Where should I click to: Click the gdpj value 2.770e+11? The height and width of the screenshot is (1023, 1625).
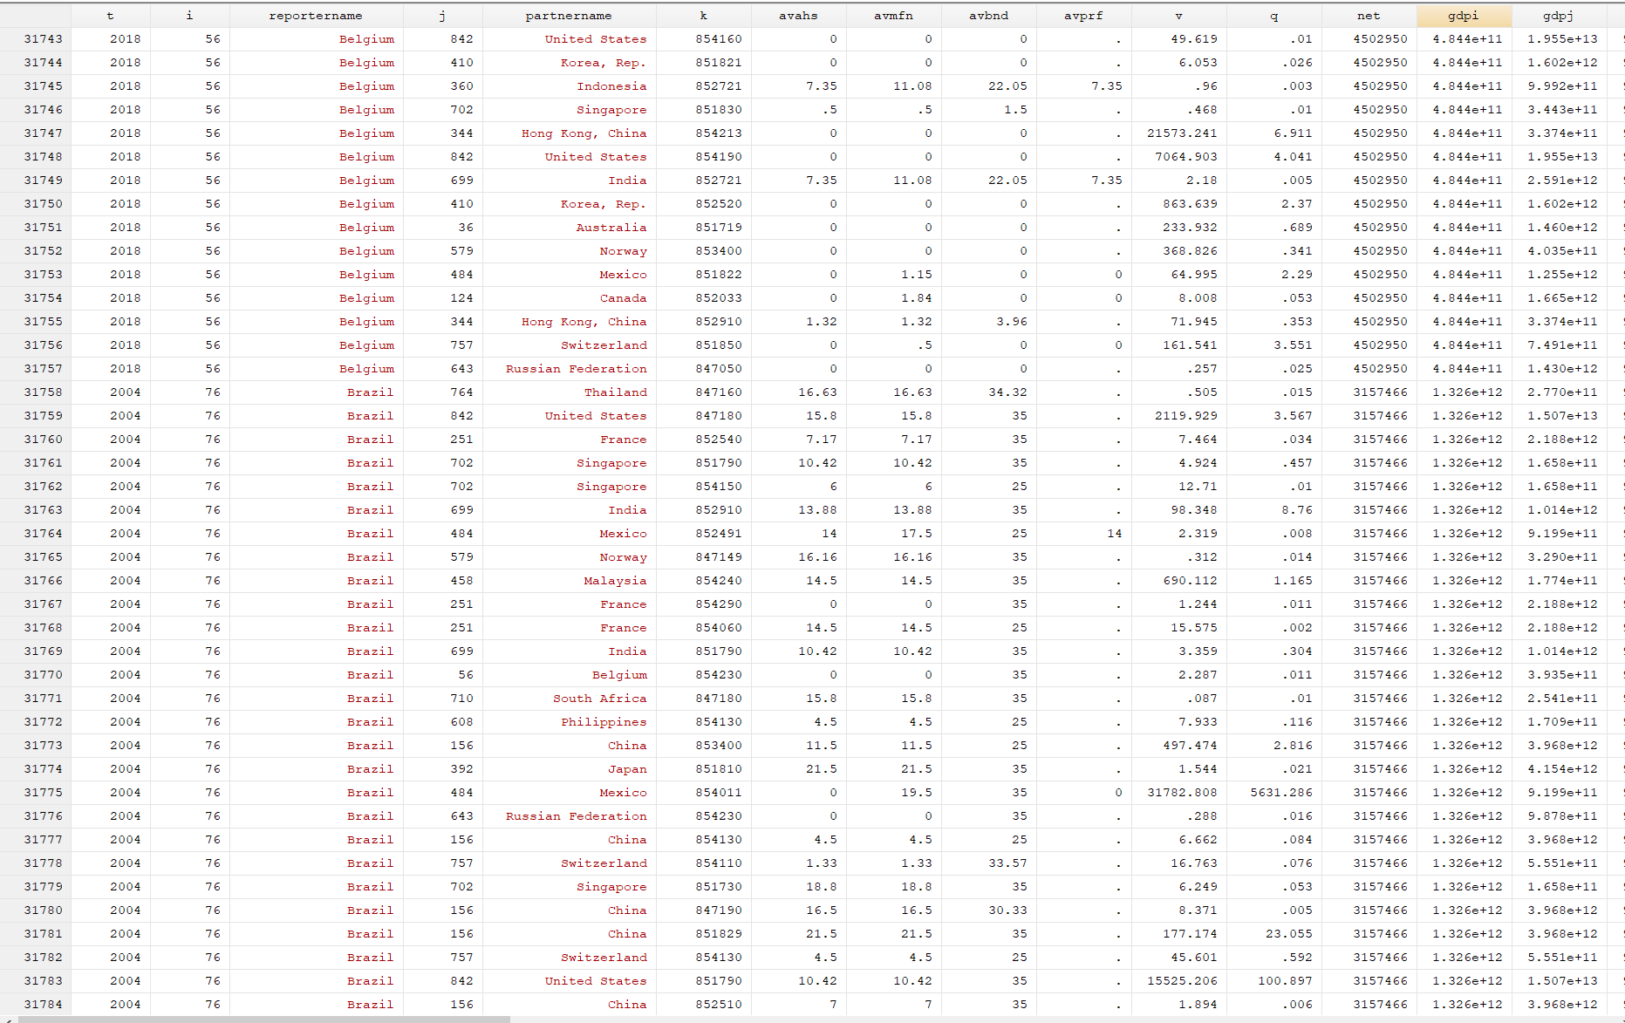(1562, 392)
